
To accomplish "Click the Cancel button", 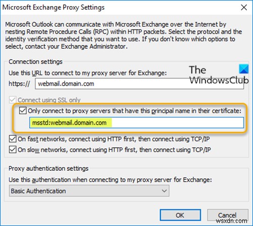I will (228, 215).
